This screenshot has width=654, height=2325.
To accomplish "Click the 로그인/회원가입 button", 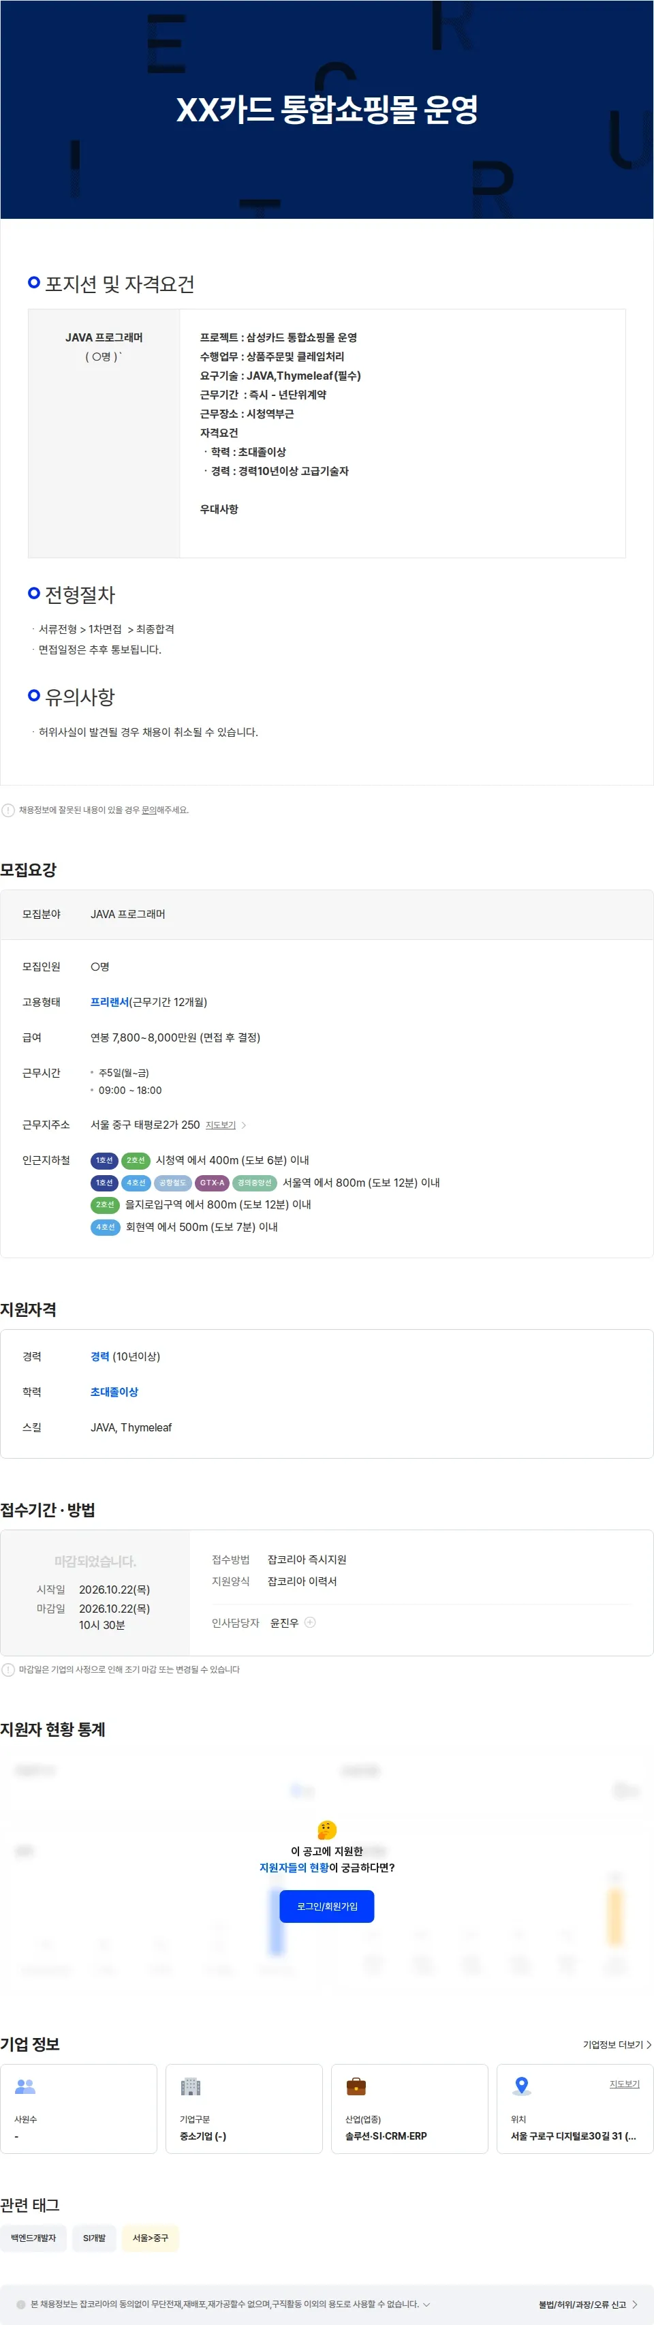I will click(326, 1905).
